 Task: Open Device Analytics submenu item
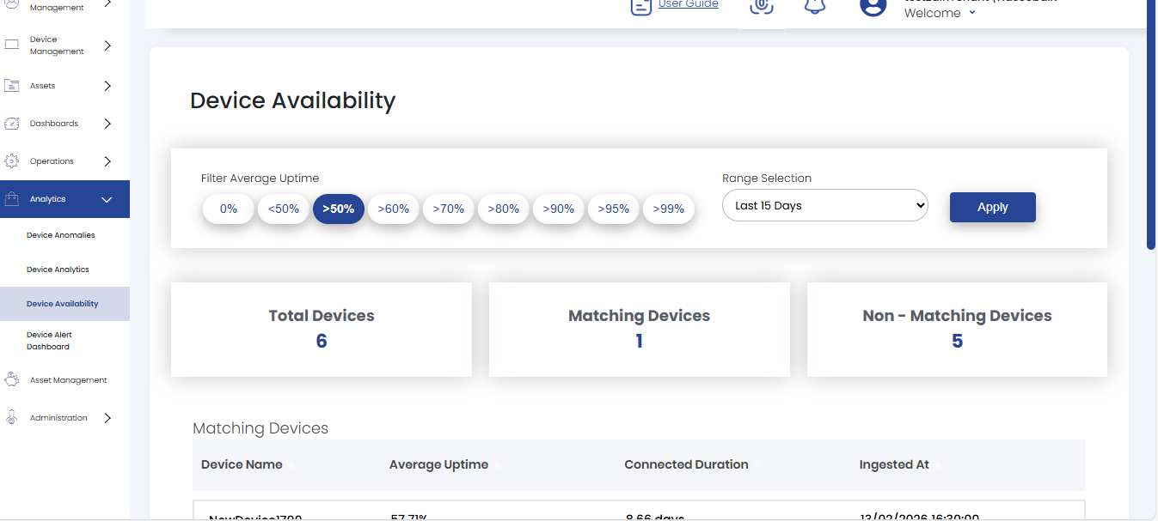(58, 270)
